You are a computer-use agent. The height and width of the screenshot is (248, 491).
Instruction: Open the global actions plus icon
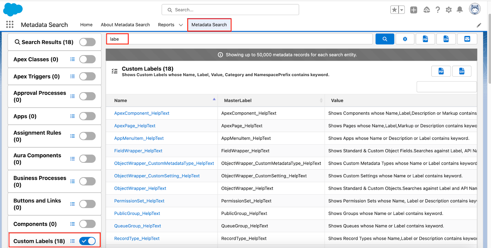(414, 10)
